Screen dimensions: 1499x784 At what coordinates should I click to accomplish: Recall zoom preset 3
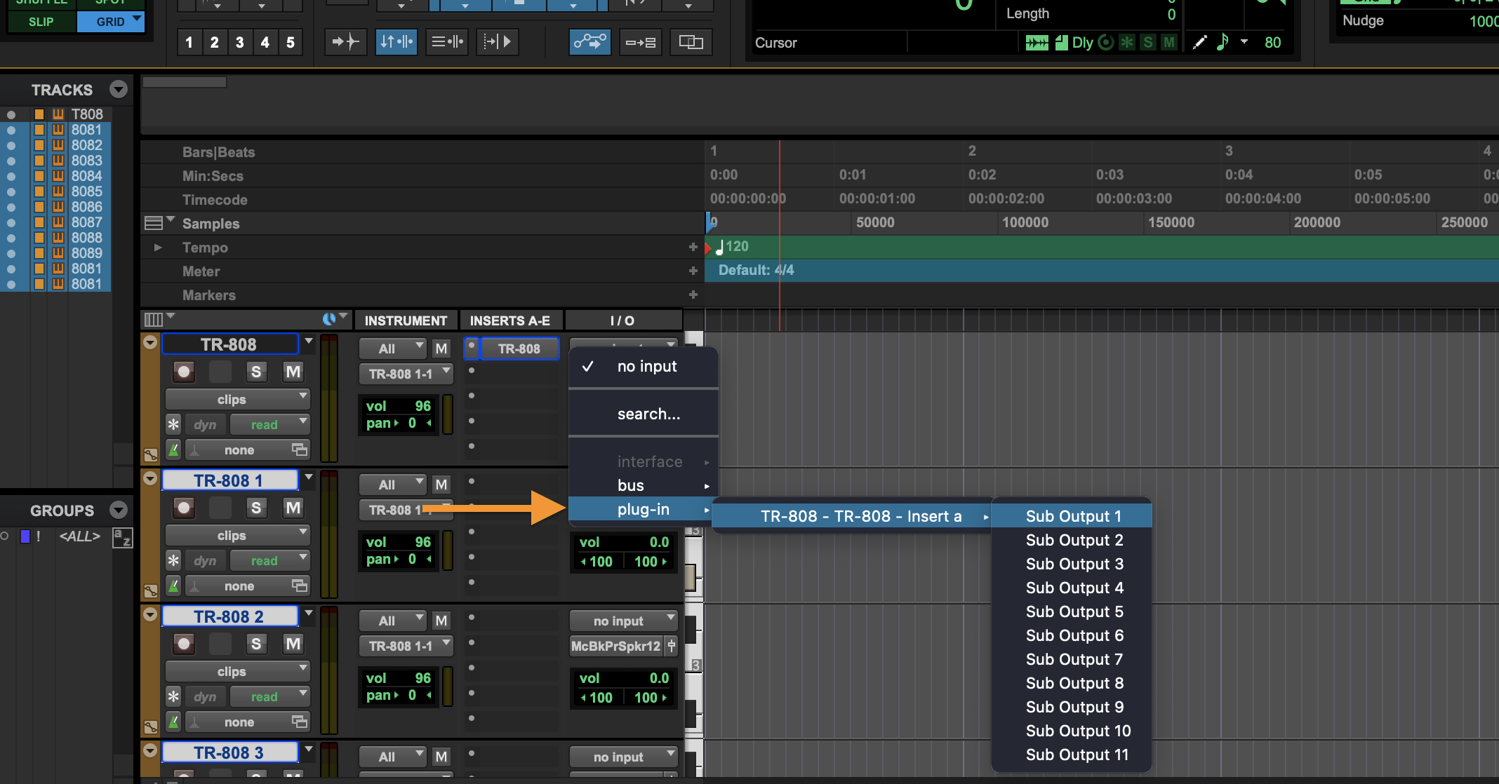pyautogui.click(x=239, y=42)
